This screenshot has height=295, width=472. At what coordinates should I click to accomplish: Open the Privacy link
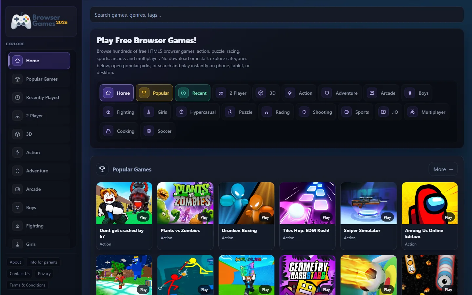(x=44, y=274)
